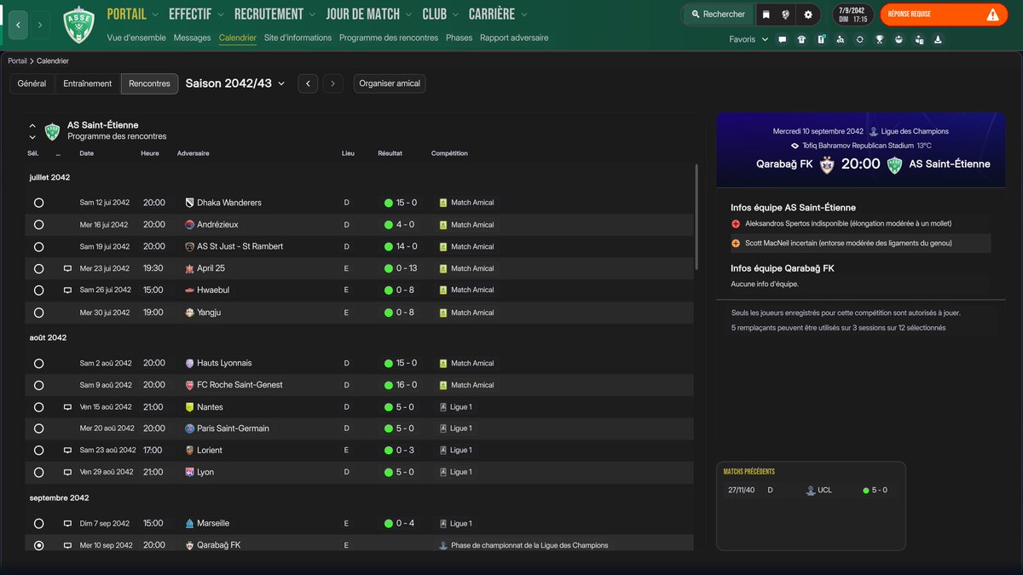
Task: Collapse the AS Saint-Étienne schedule section arrows
Action: [x=32, y=130]
